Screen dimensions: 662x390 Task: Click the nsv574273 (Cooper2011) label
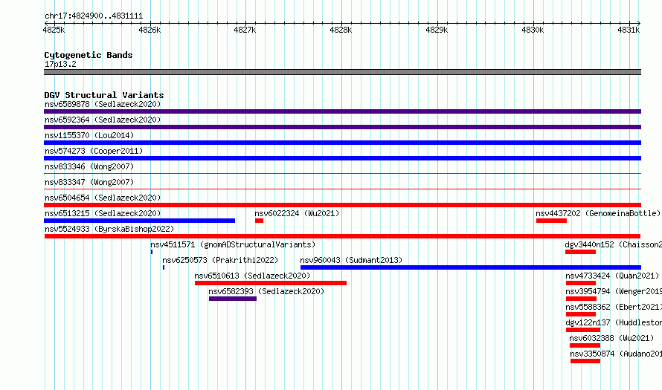point(94,151)
